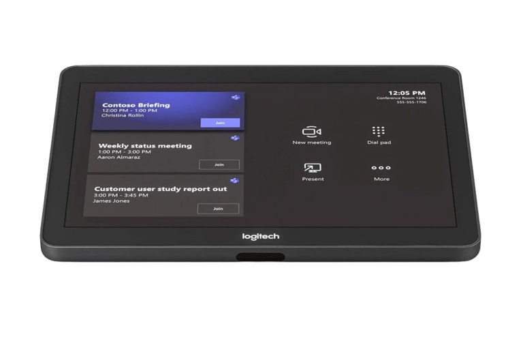Tap the New meeting label

coord(312,143)
